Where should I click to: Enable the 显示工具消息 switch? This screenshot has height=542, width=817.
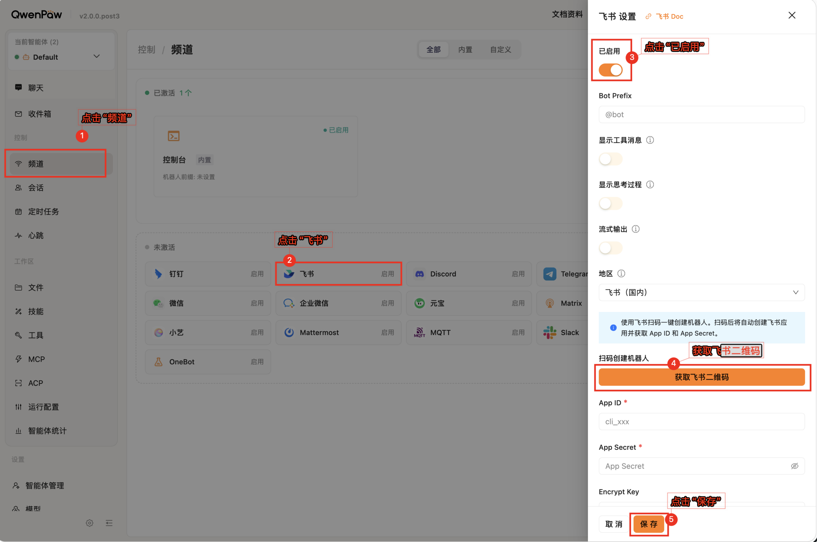[x=611, y=159]
